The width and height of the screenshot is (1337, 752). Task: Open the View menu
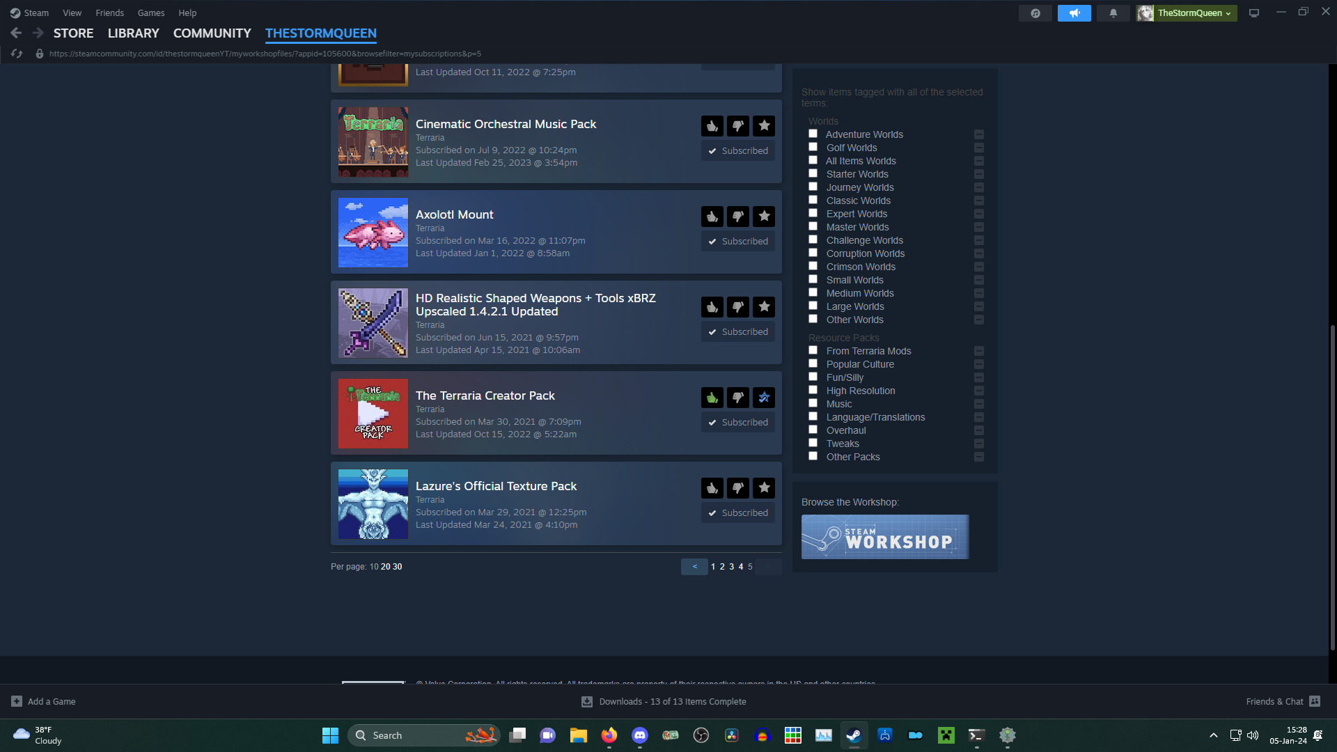tap(72, 13)
